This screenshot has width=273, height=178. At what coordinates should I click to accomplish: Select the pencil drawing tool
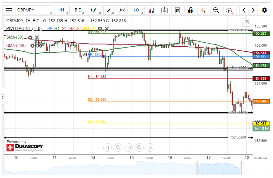[x=109, y=10]
